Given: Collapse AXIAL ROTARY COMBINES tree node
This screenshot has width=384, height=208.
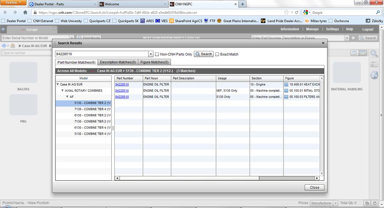Looking at the screenshot, I should pyautogui.click(x=63, y=91).
